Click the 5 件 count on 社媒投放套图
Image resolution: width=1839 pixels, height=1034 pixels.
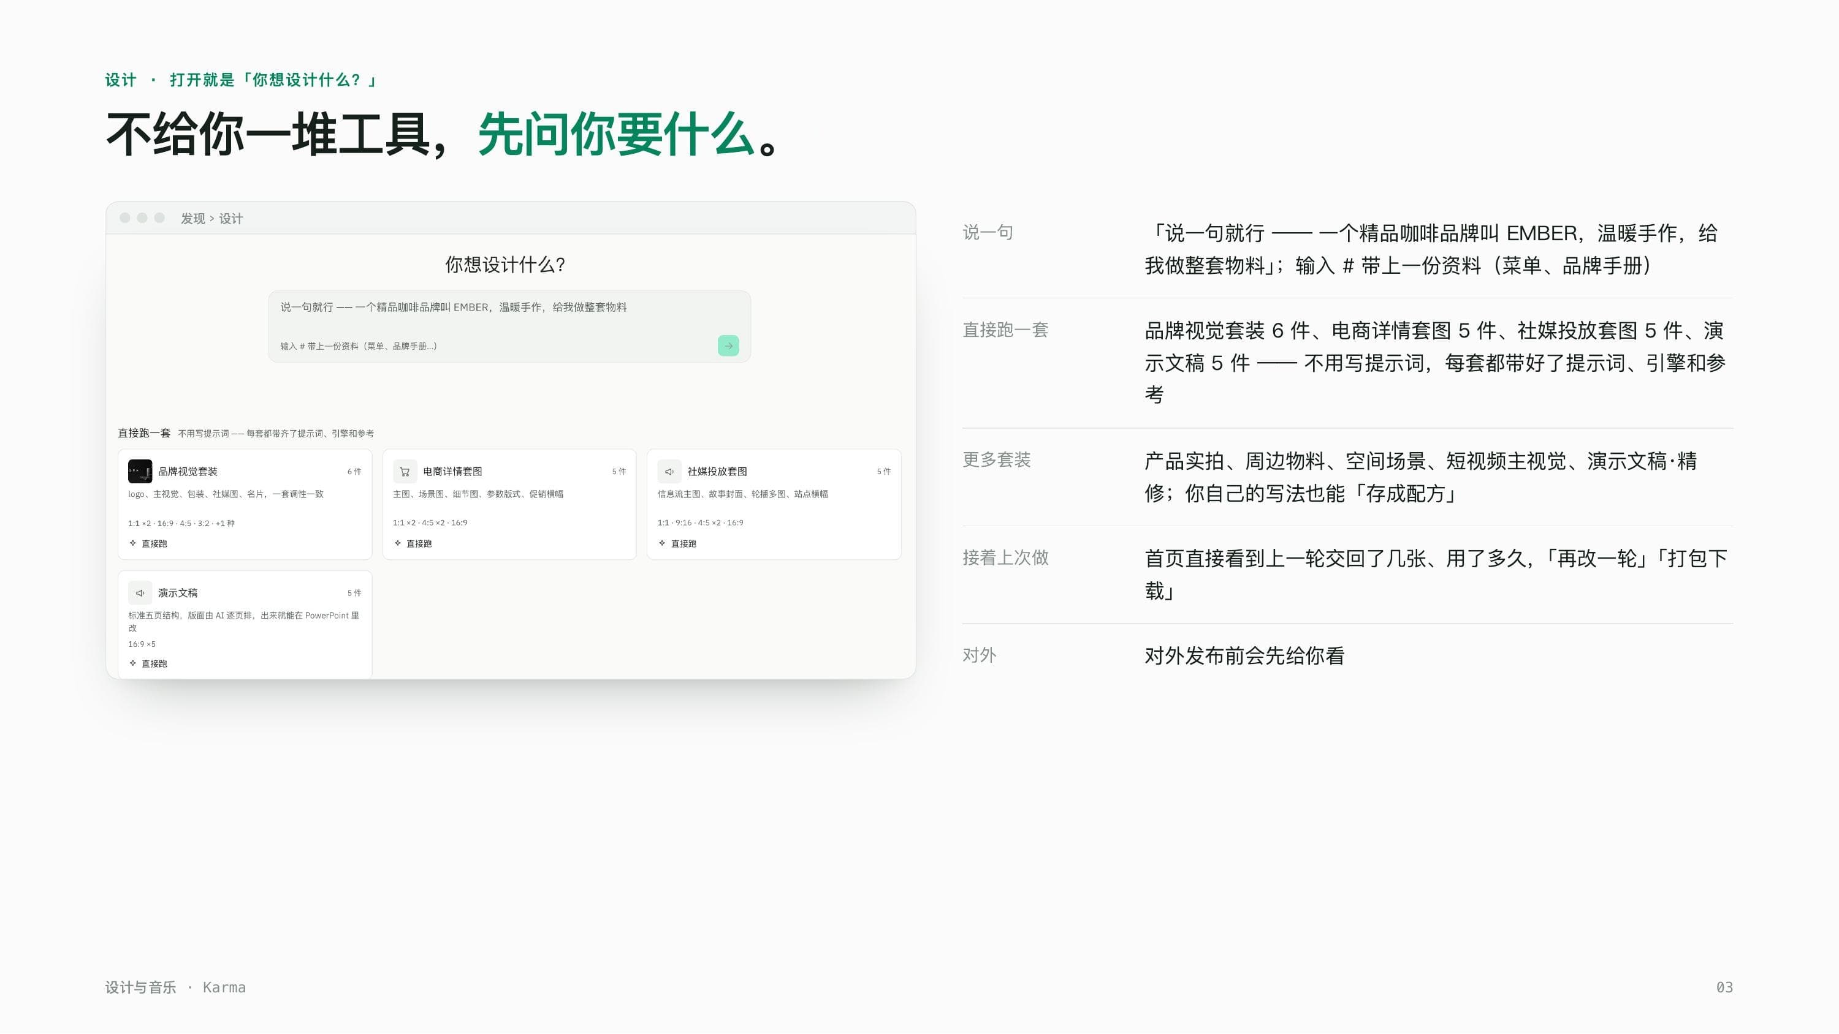pyautogui.click(x=884, y=472)
